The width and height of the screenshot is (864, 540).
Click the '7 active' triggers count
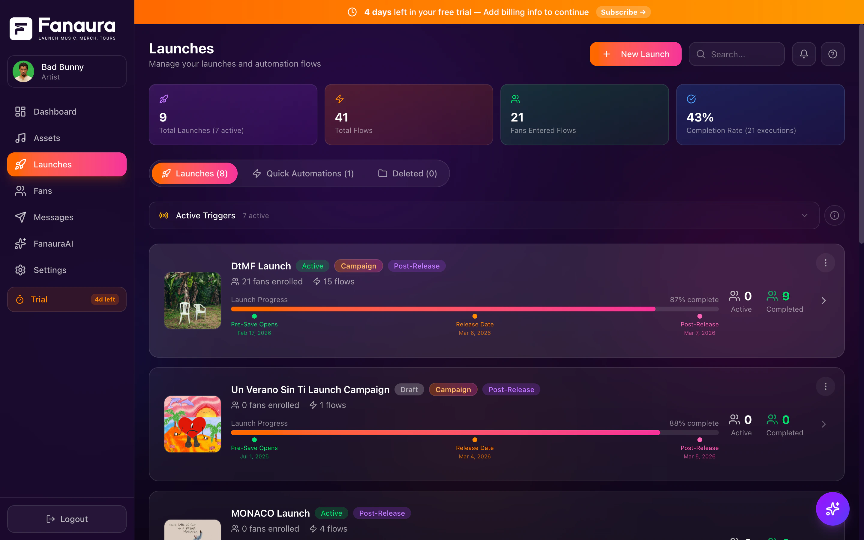(256, 215)
